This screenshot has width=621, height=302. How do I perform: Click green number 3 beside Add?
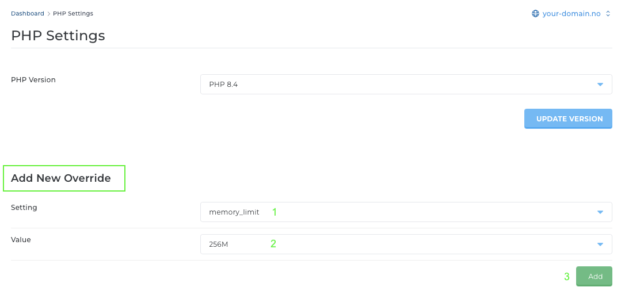(x=567, y=277)
